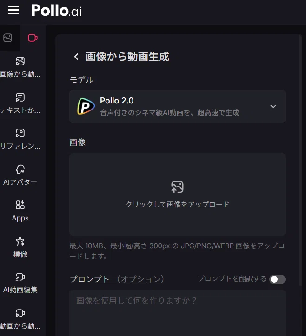Open AIアバター sidebar item

[20, 175]
